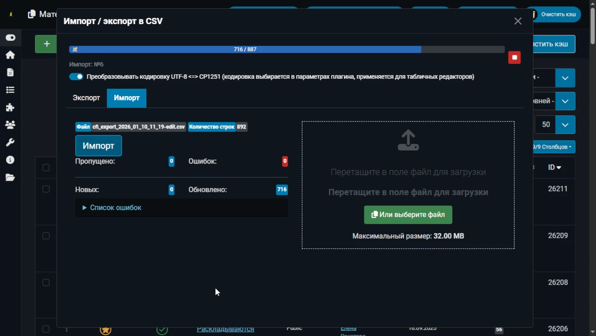The width and height of the screenshot is (596, 336).
Task: Open the puzzle piece plugins icon
Action: tap(10, 107)
